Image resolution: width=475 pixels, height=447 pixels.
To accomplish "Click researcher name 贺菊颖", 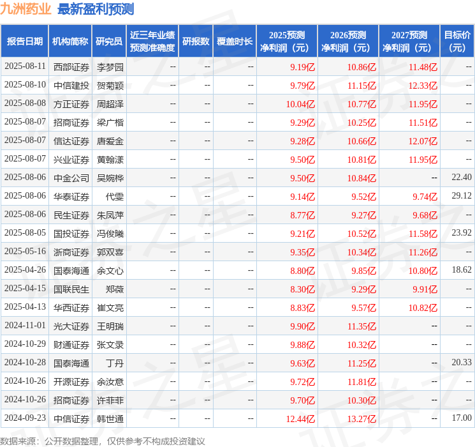I will [110, 85].
